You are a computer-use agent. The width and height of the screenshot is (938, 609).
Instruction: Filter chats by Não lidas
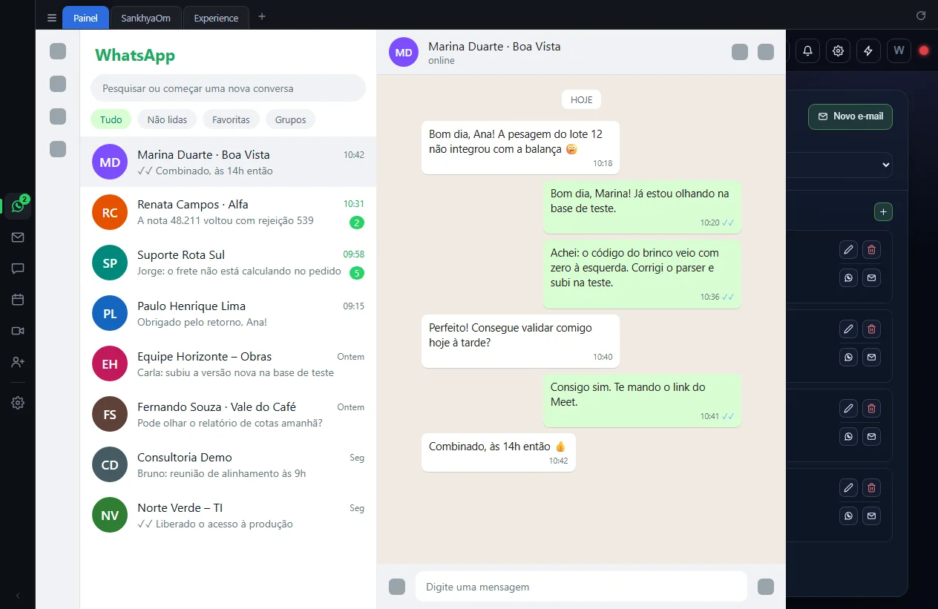[x=167, y=119]
